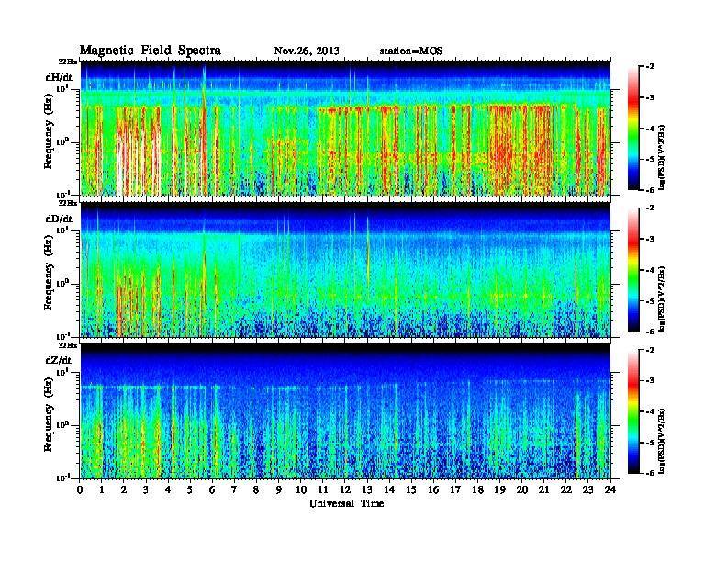Click the color bar beside the dD/dt panel
The image size is (727, 562).
click(x=632, y=270)
